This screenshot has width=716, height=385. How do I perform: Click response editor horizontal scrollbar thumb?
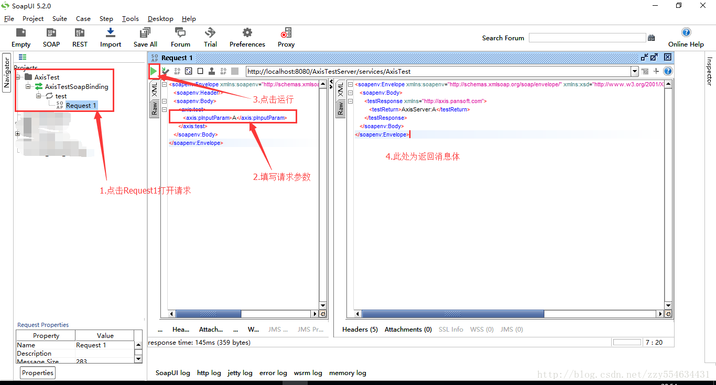click(453, 314)
